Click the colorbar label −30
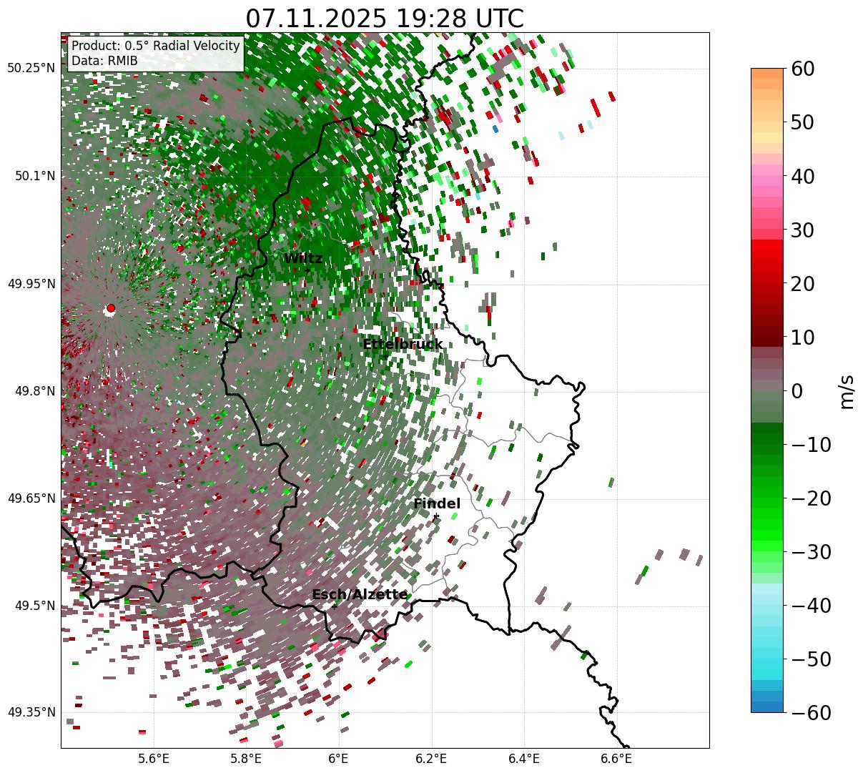This screenshot has height=773, width=863. coord(811,552)
